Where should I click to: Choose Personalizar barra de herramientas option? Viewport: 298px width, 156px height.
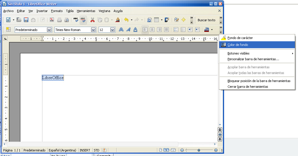click(253, 59)
